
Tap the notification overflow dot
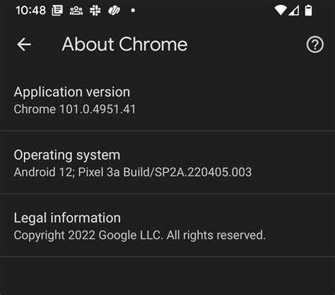[133, 11]
